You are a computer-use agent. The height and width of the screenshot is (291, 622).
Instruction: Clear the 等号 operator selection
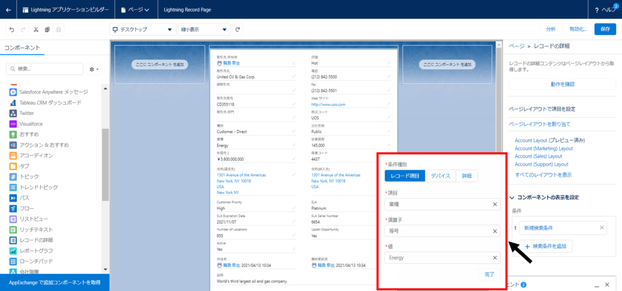click(494, 231)
